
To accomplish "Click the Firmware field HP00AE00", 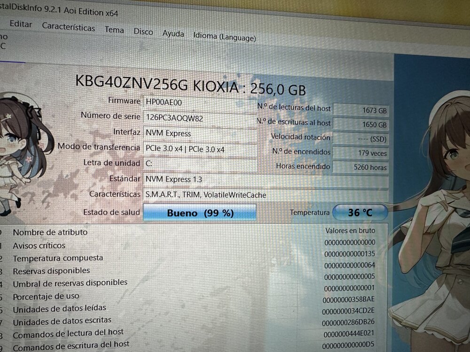I will click(199, 102).
